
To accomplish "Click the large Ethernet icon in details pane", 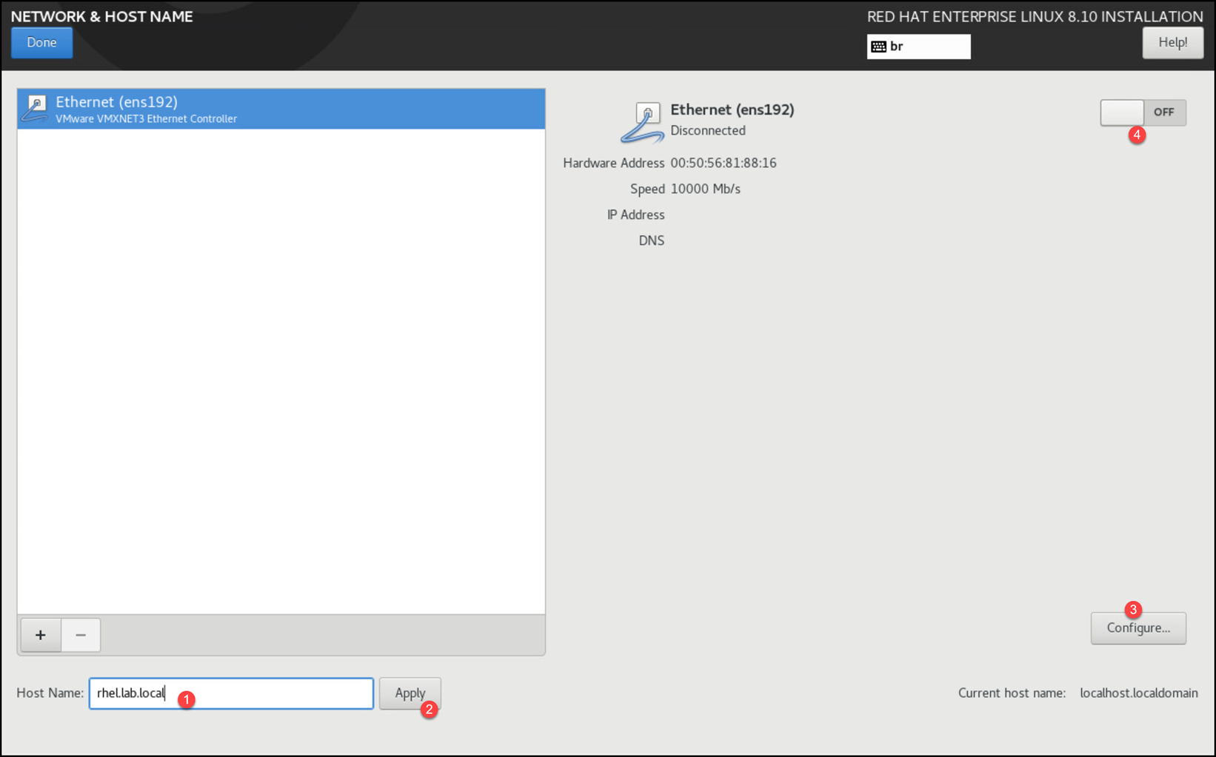I will (x=642, y=123).
